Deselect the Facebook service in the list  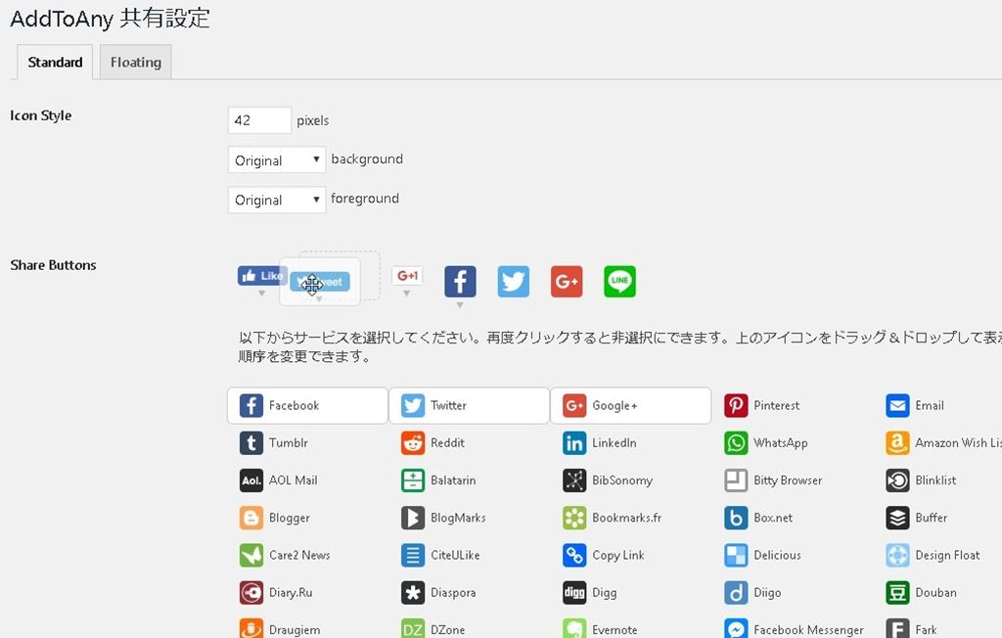coord(307,406)
